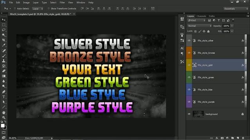Select the Brush tool
The width and height of the screenshot is (250, 140).
point(4,56)
